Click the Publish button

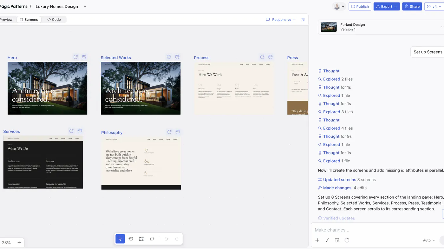coord(360,6)
